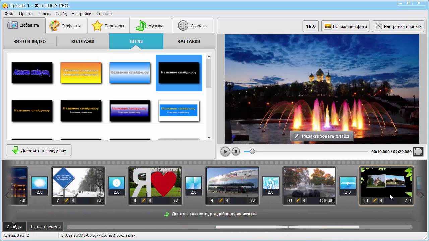
Task: Click the Stop playback button
Action: coord(236,152)
